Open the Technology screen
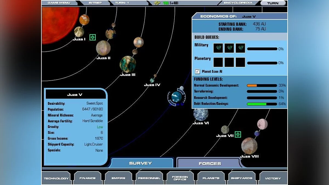329x185 pixels. (56, 178)
